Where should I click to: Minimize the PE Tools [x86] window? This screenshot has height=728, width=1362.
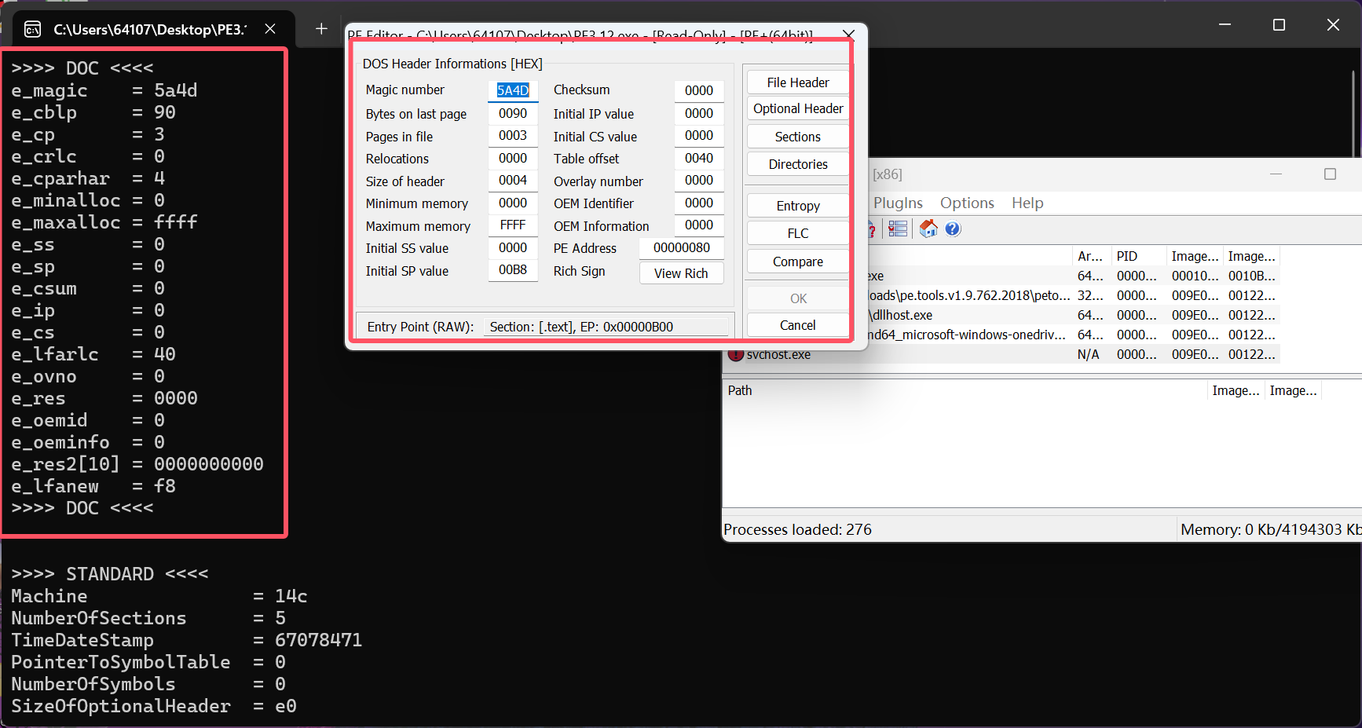pyautogui.click(x=1276, y=174)
